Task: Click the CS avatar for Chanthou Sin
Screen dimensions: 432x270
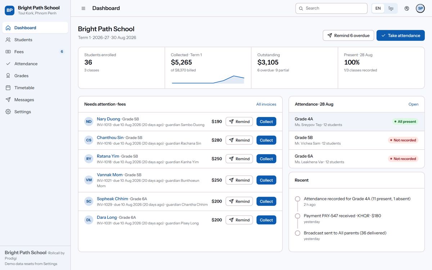Action: 89,140
